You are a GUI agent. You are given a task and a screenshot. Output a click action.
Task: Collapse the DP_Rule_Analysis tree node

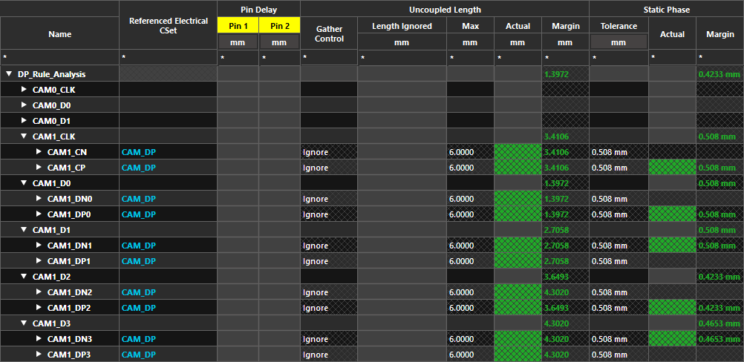tap(9, 74)
